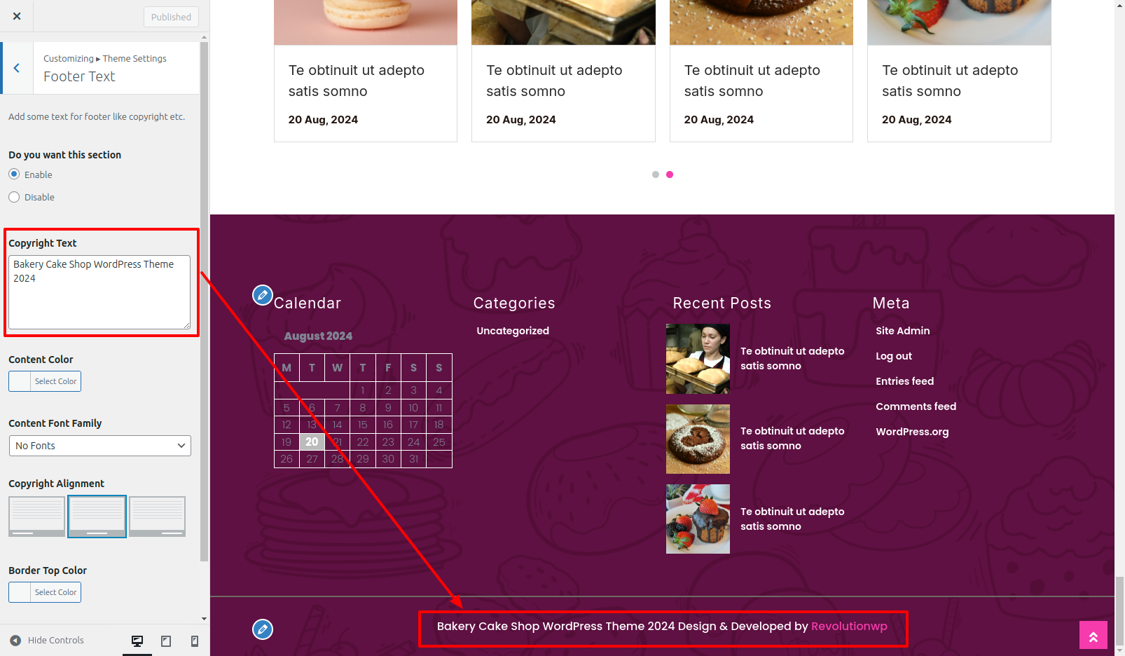The image size is (1125, 656).
Task: Click into the Copyright Text textarea
Action: pos(99,292)
